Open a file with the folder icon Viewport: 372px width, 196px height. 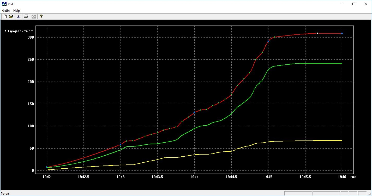coord(11,17)
